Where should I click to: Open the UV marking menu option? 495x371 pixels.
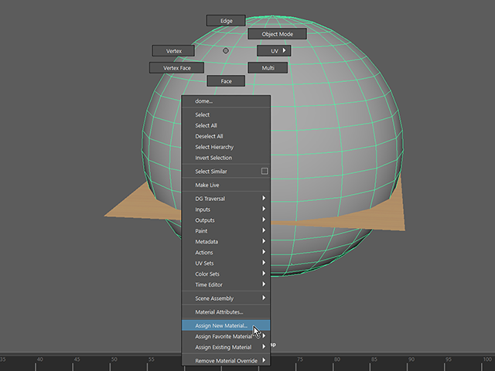(274, 51)
